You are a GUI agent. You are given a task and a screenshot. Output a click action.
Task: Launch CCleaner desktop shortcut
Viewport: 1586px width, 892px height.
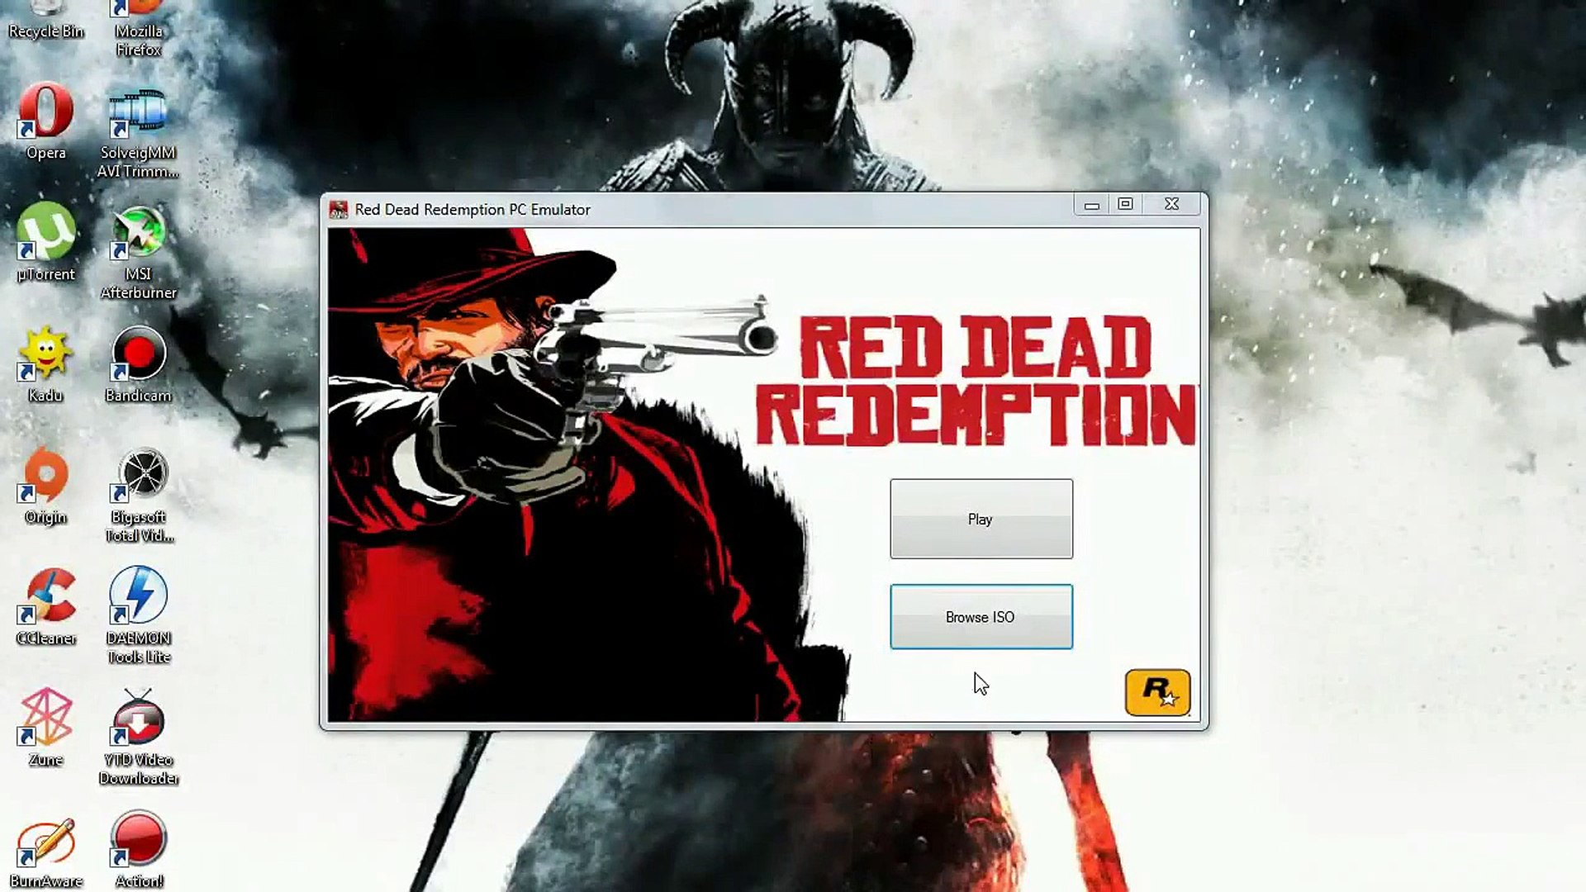(x=46, y=598)
